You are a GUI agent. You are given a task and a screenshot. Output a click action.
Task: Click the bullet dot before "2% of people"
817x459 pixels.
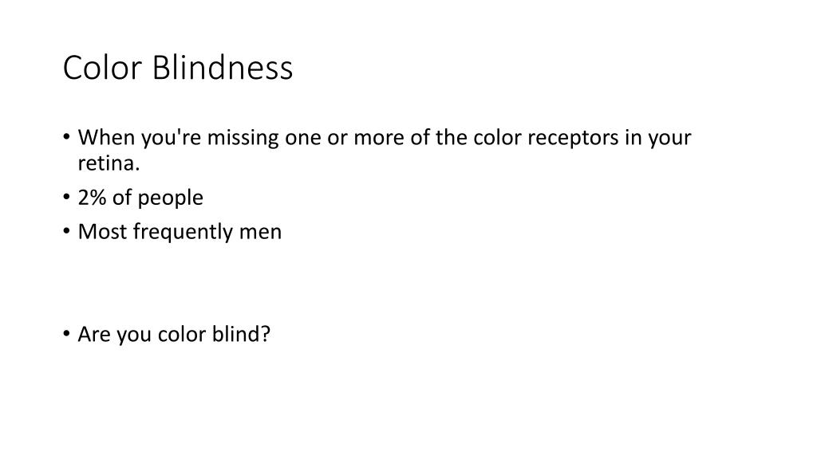coord(66,198)
